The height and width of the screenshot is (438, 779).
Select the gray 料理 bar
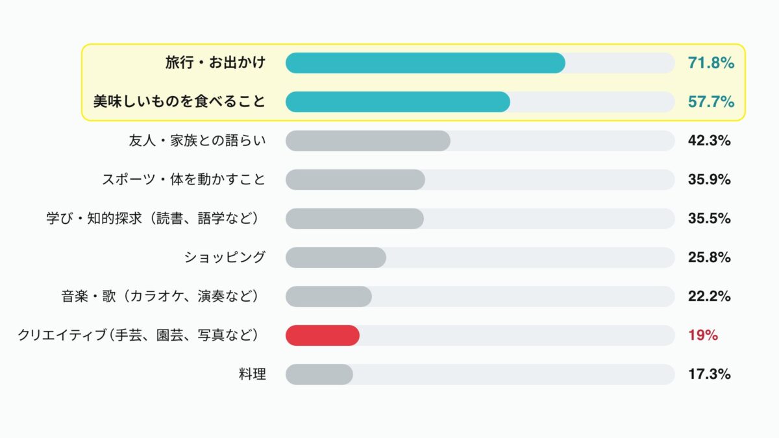[319, 374]
